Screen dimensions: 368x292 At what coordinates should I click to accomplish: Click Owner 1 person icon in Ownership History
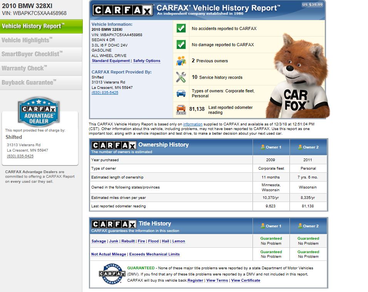(x=263, y=147)
